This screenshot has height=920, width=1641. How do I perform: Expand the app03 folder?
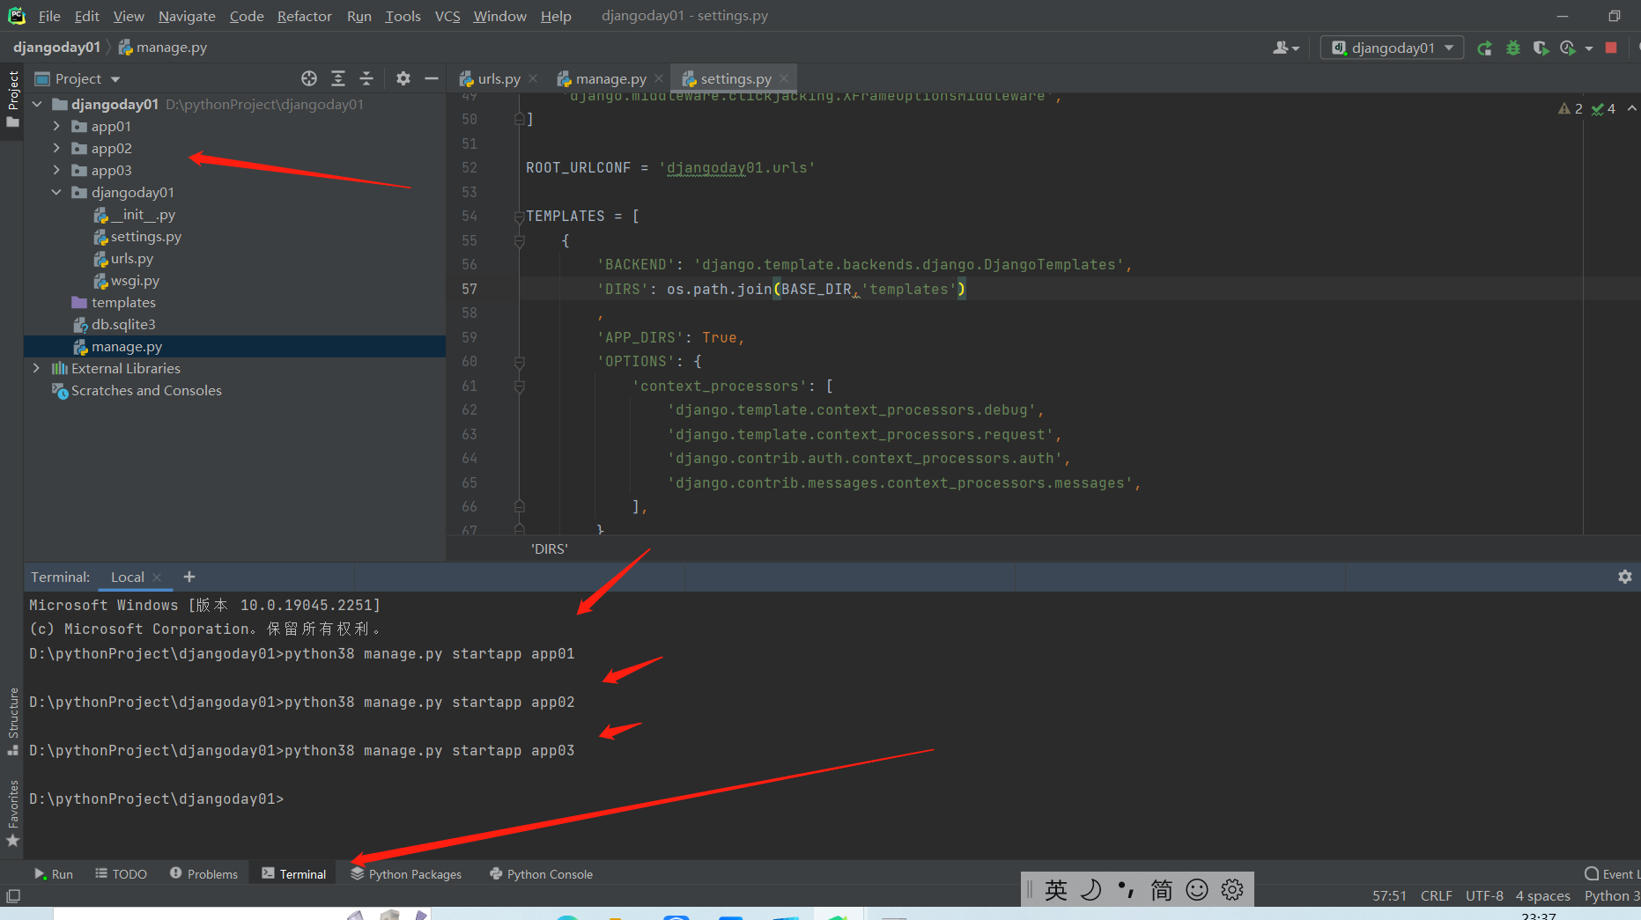coord(56,171)
